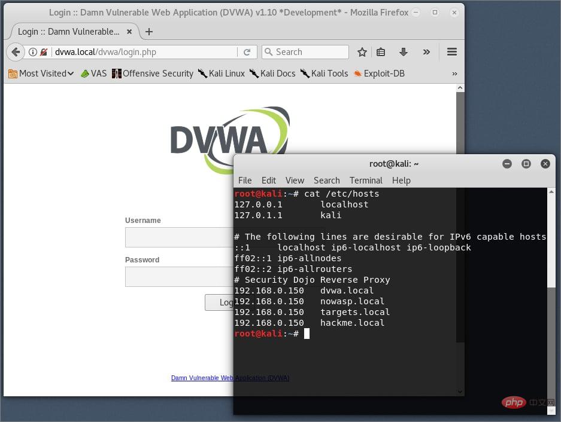This screenshot has height=422, width=561.
Task: Open a new tab with plus button
Action: pos(149,32)
